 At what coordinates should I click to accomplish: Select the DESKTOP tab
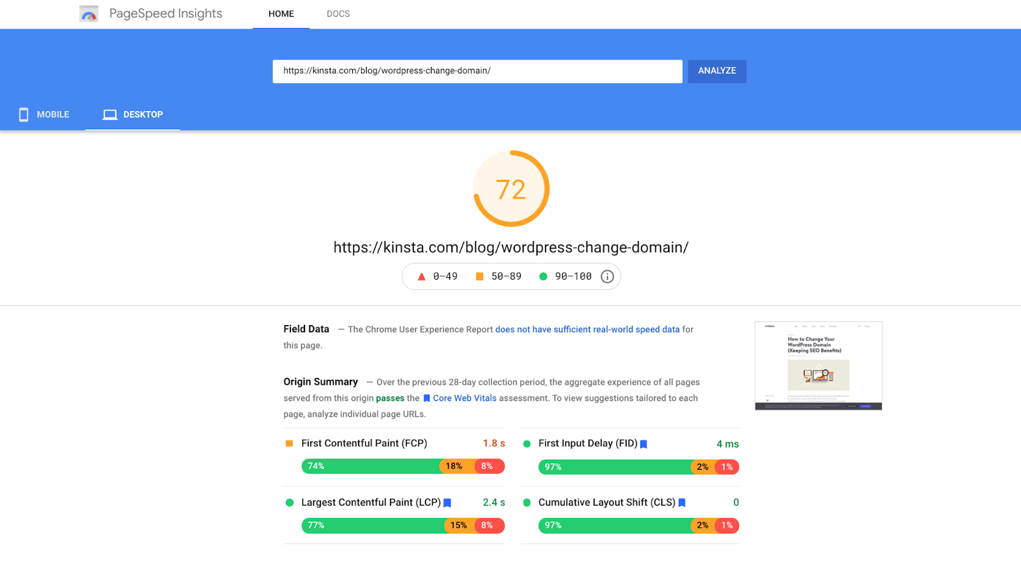(x=133, y=115)
